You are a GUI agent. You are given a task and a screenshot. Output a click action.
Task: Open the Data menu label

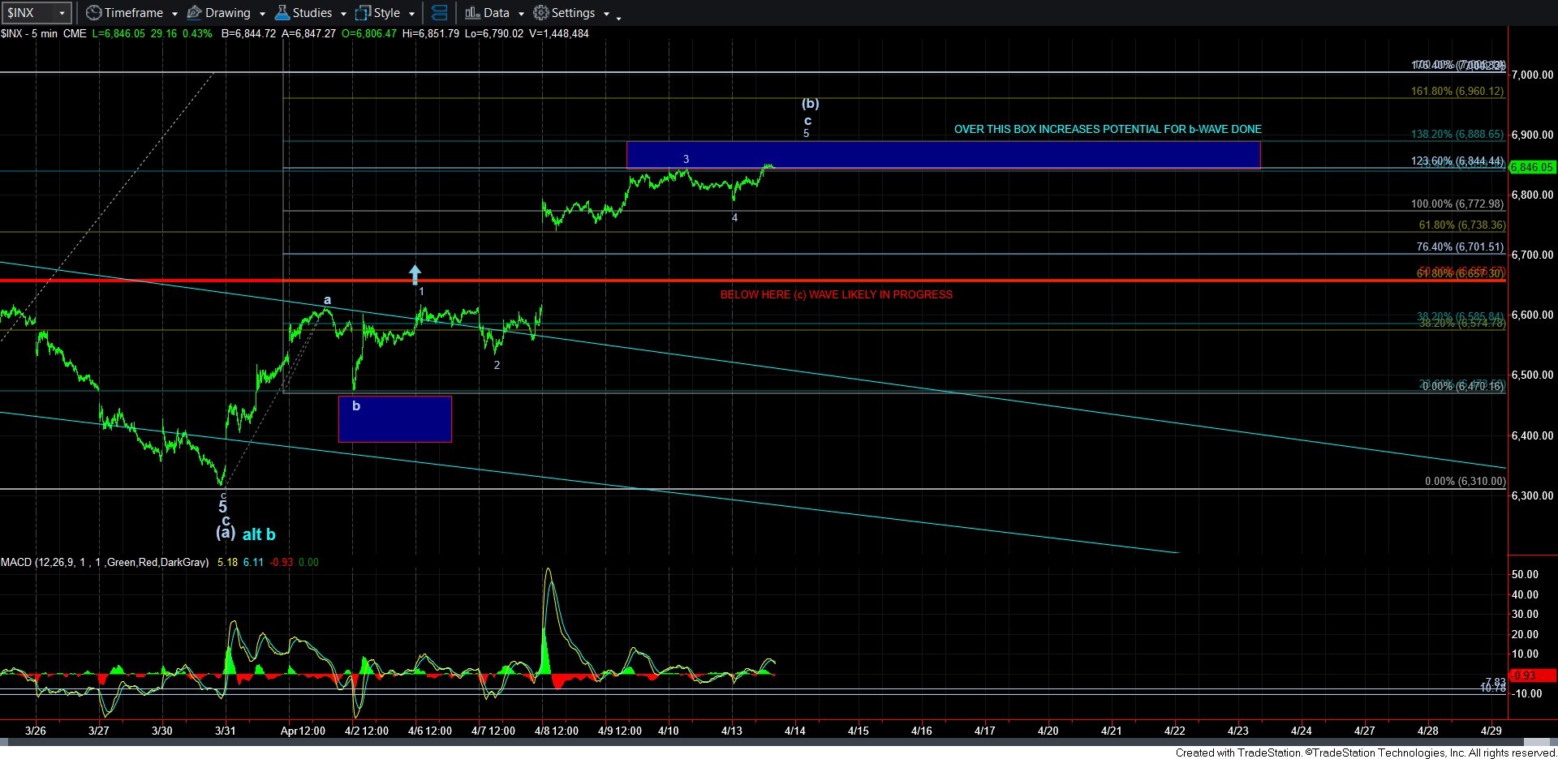click(x=496, y=13)
